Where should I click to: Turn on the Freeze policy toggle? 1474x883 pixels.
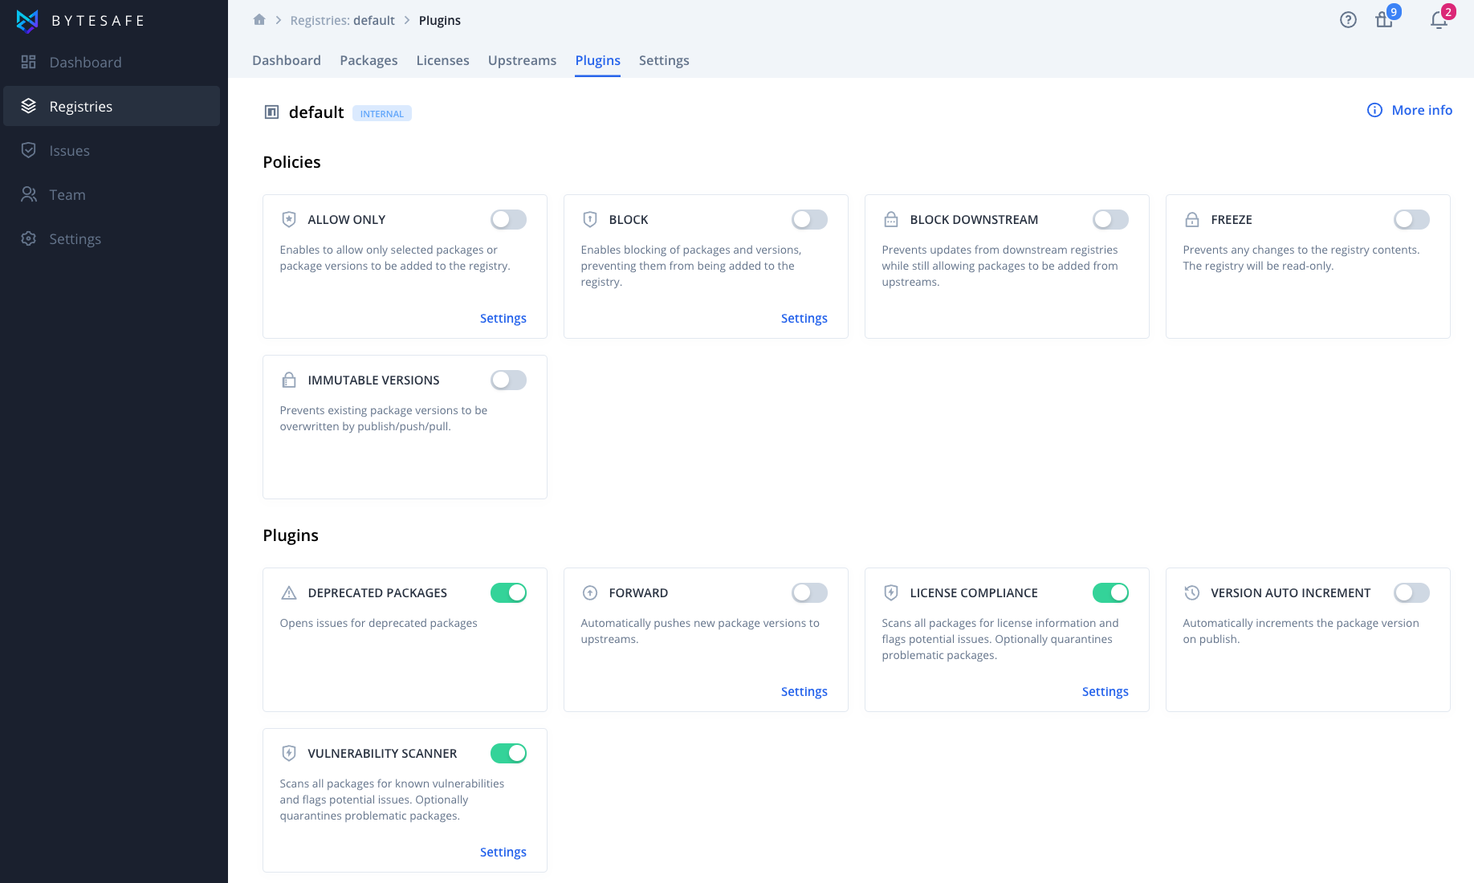coord(1411,219)
